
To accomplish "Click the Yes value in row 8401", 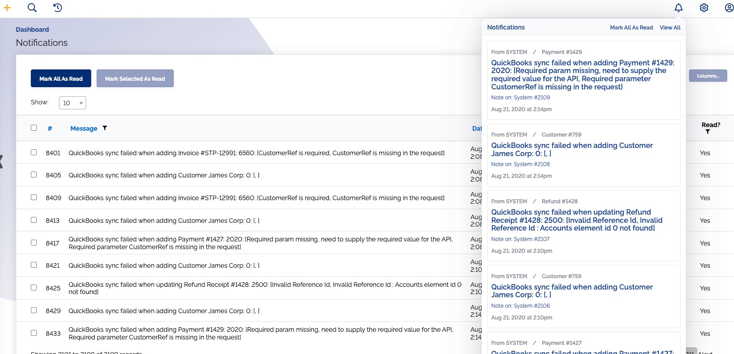I will [x=705, y=153].
